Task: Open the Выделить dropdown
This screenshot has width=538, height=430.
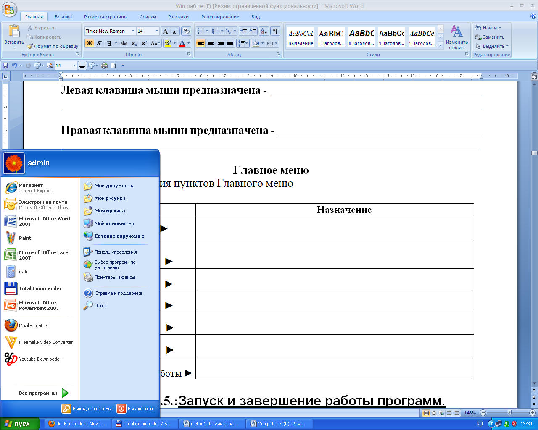Action: pyautogui.click(x=492, y=46)
